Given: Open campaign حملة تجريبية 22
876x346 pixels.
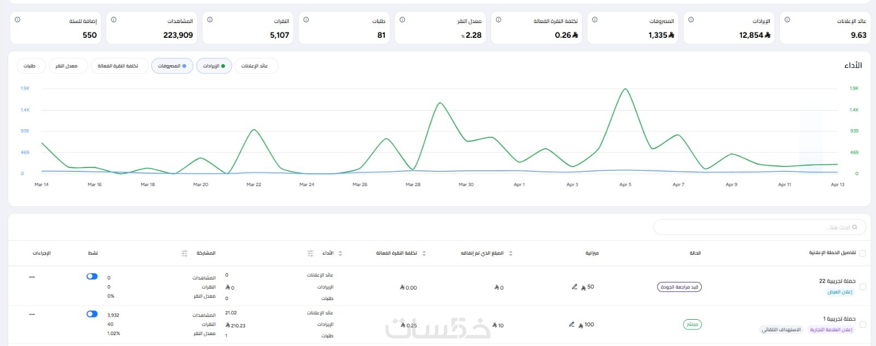Looking at the screenshot, I should (837, 281).
